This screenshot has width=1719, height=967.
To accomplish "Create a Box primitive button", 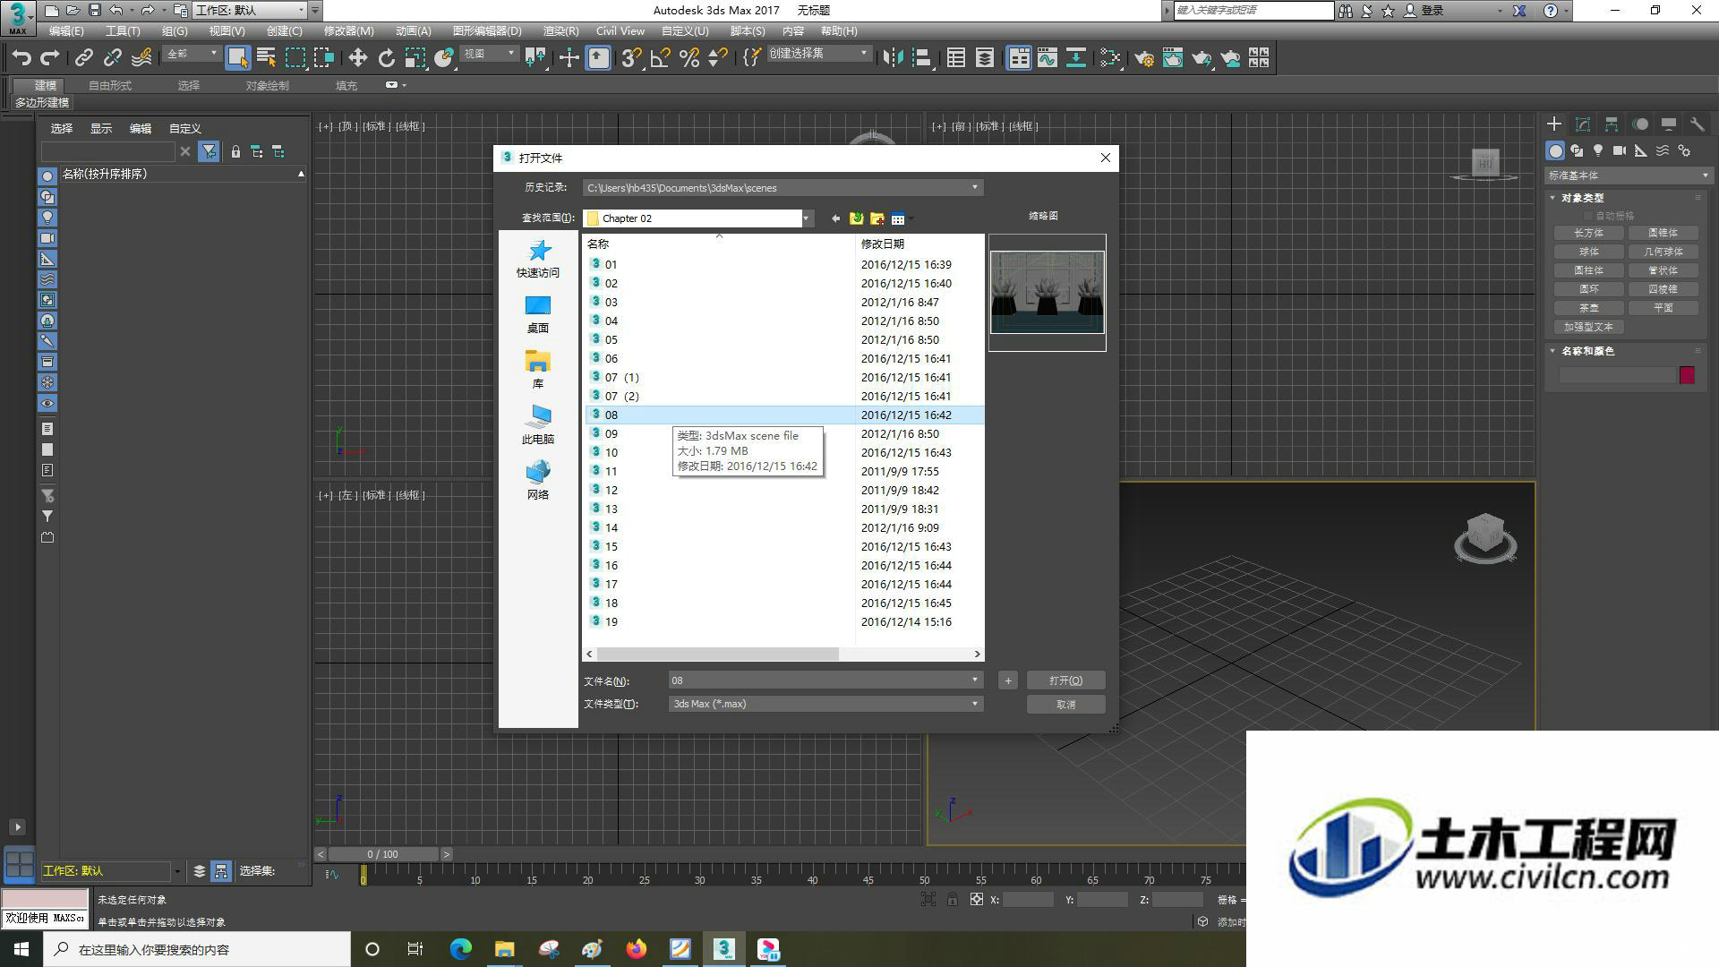I will click(1589, 233).
